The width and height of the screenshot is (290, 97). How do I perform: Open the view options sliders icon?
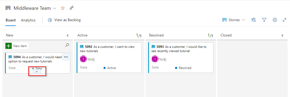(254, 20)
